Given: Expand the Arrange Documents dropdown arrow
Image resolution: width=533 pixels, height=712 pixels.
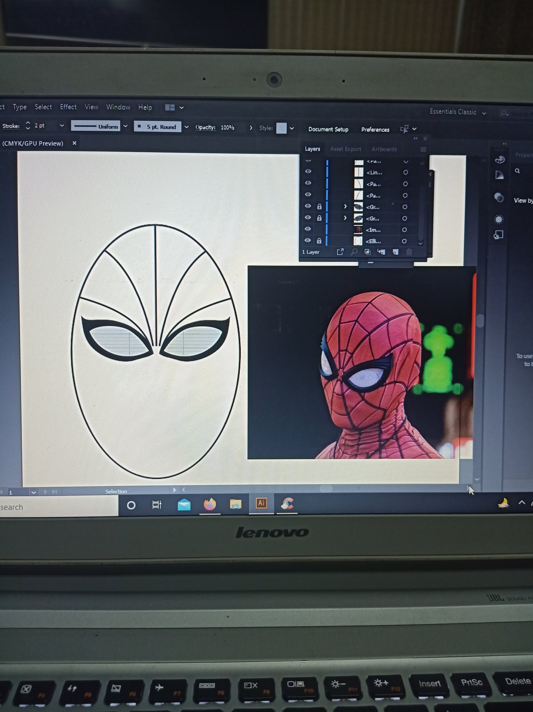Looking at the screenshot, I should point(182,108).
